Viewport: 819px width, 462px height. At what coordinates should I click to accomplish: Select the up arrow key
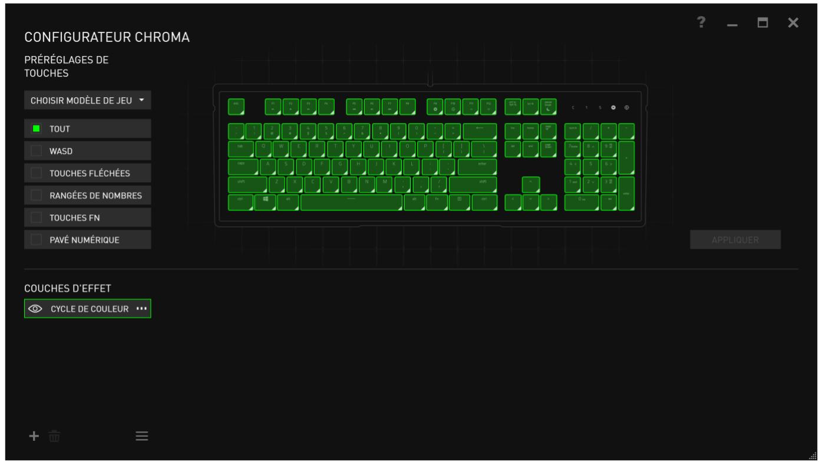[531, 185]
